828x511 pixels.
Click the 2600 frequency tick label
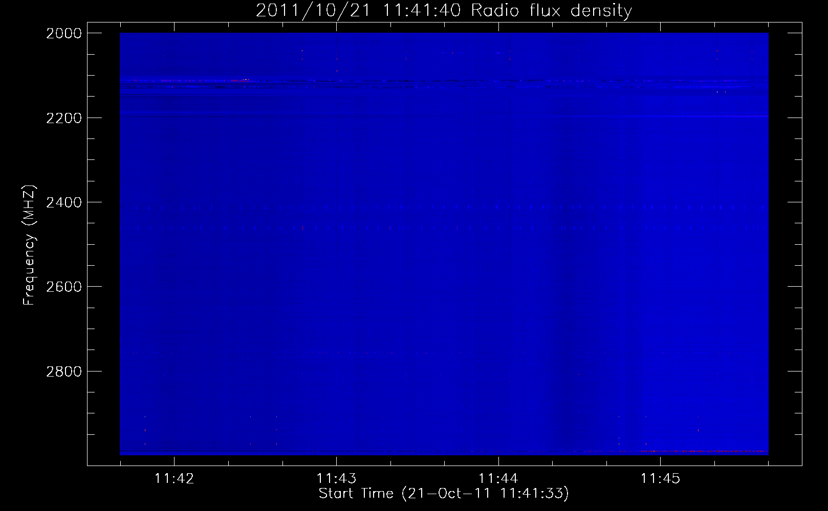tap(64, 287)
